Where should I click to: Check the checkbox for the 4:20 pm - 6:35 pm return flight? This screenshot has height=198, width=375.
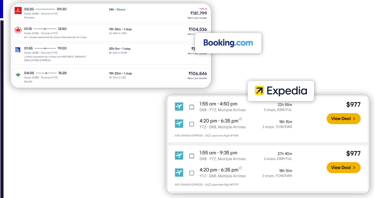click(192, 124)
